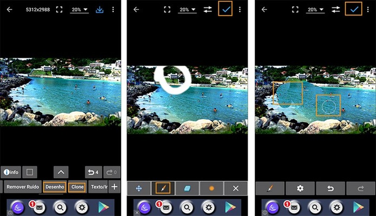This screenshot has width=376, height=216.
Task: Open clone settings gear in right toolbar
Action: pos(300,188)
